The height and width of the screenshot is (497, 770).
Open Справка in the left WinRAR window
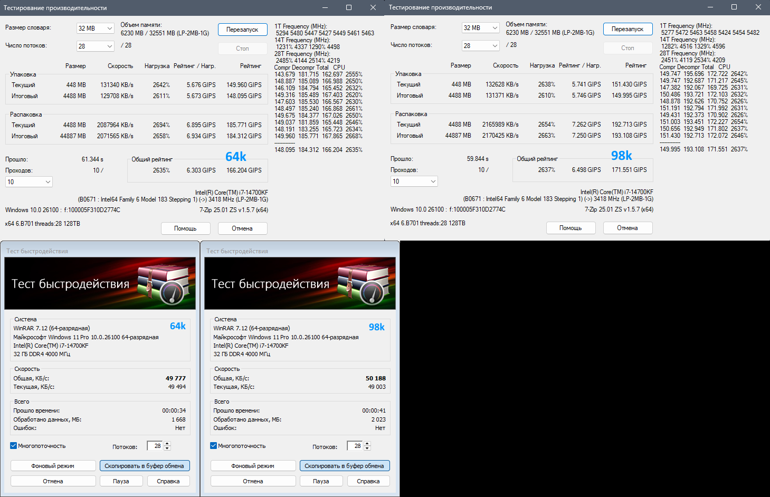pos(168,481)
